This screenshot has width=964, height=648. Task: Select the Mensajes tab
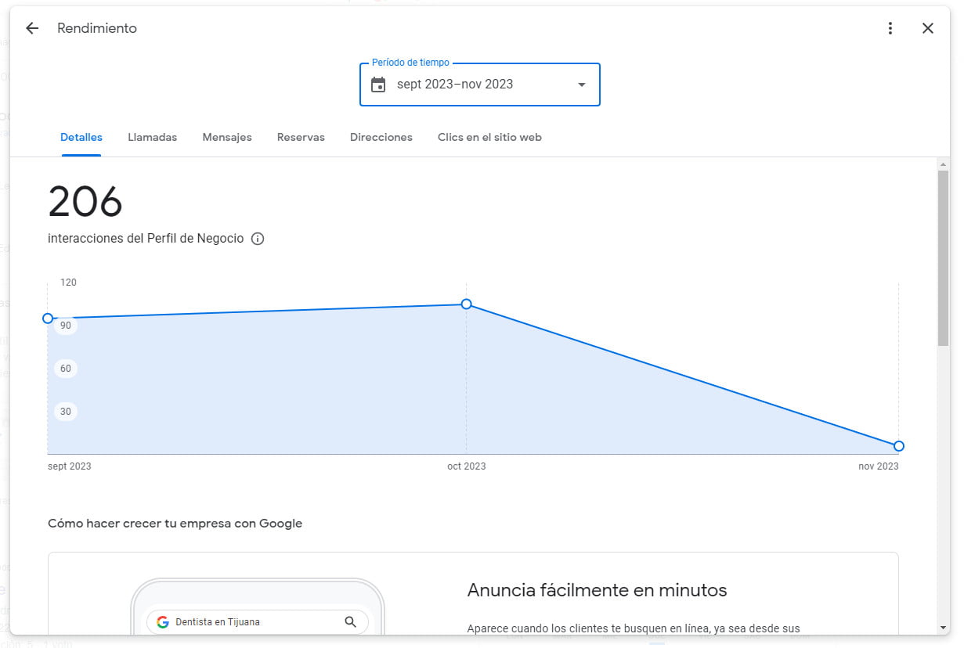pos(227,137)
